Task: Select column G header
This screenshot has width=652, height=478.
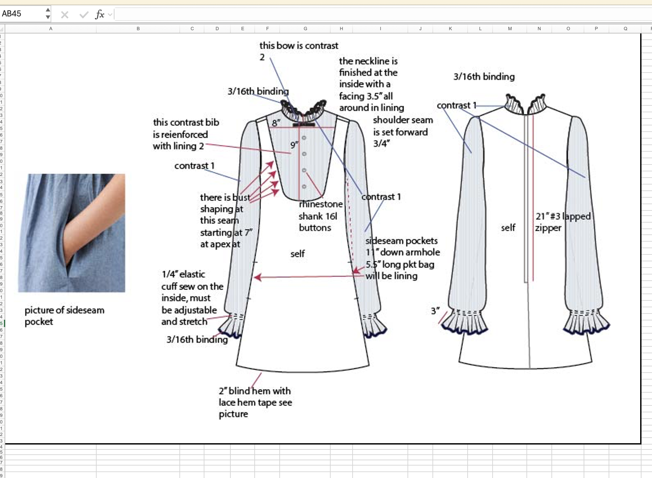Action: (x=305, y=29)
